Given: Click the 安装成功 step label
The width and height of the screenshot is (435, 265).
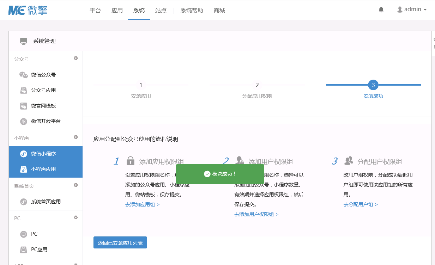Looking at the screenshot, I should pyautogui.click(x=373, y=96).
